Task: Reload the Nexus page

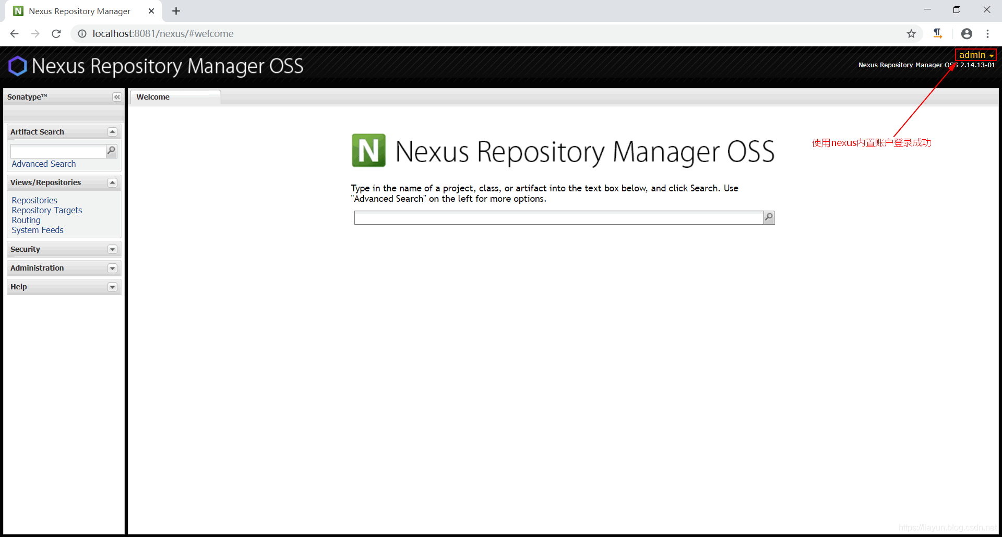Action: pos(56,34)
